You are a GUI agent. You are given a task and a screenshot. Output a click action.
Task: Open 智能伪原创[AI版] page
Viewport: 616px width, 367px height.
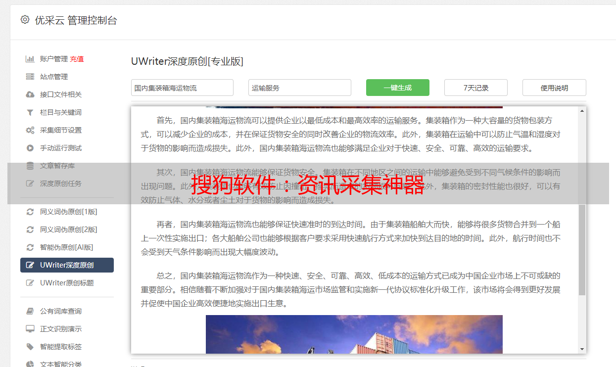[x=67, y=247]
